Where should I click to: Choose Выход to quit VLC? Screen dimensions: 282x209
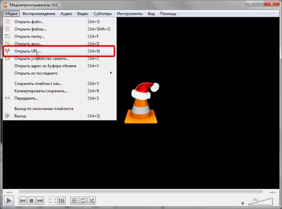pos(60,116)
